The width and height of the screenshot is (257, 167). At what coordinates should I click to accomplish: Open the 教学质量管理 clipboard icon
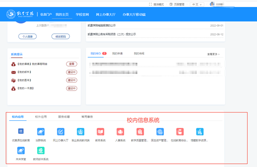click(140, 131)
